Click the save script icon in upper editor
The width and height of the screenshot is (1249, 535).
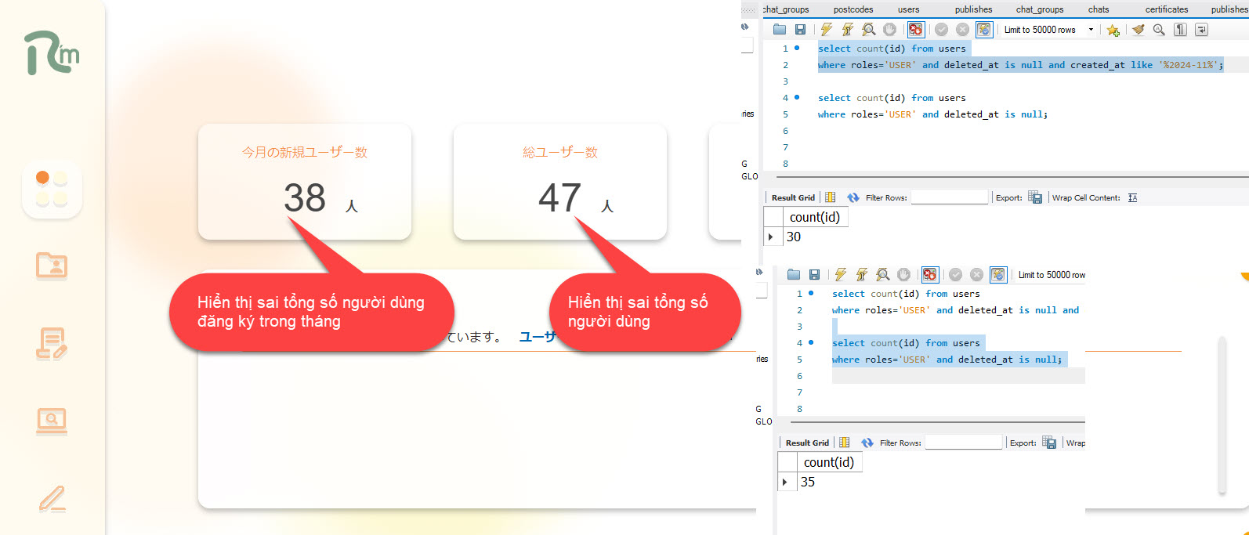tap(800, 30)
